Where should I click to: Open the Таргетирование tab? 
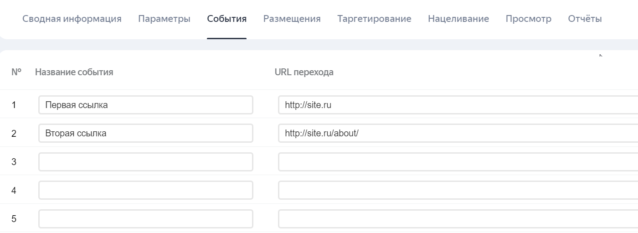374,19
